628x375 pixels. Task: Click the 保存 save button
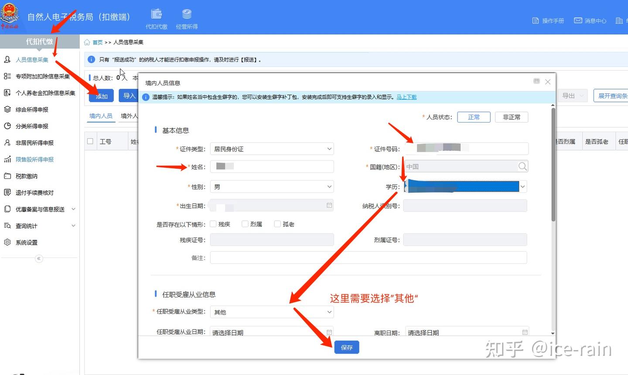tap(347, 347)
